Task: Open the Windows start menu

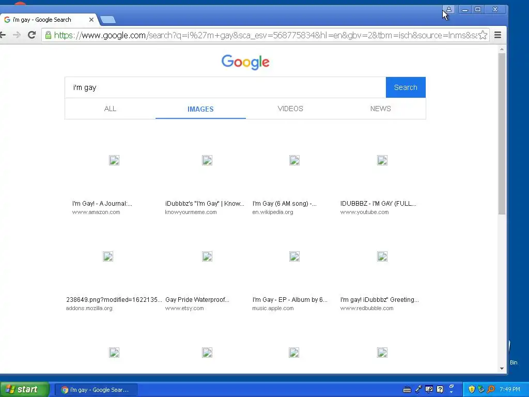Action: click(x=24, y=390)
